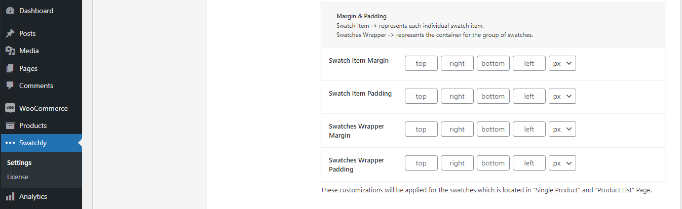Viewport: 682px width, 209px height.
Task: Open the License submenu item
Action: pos(18,177)
